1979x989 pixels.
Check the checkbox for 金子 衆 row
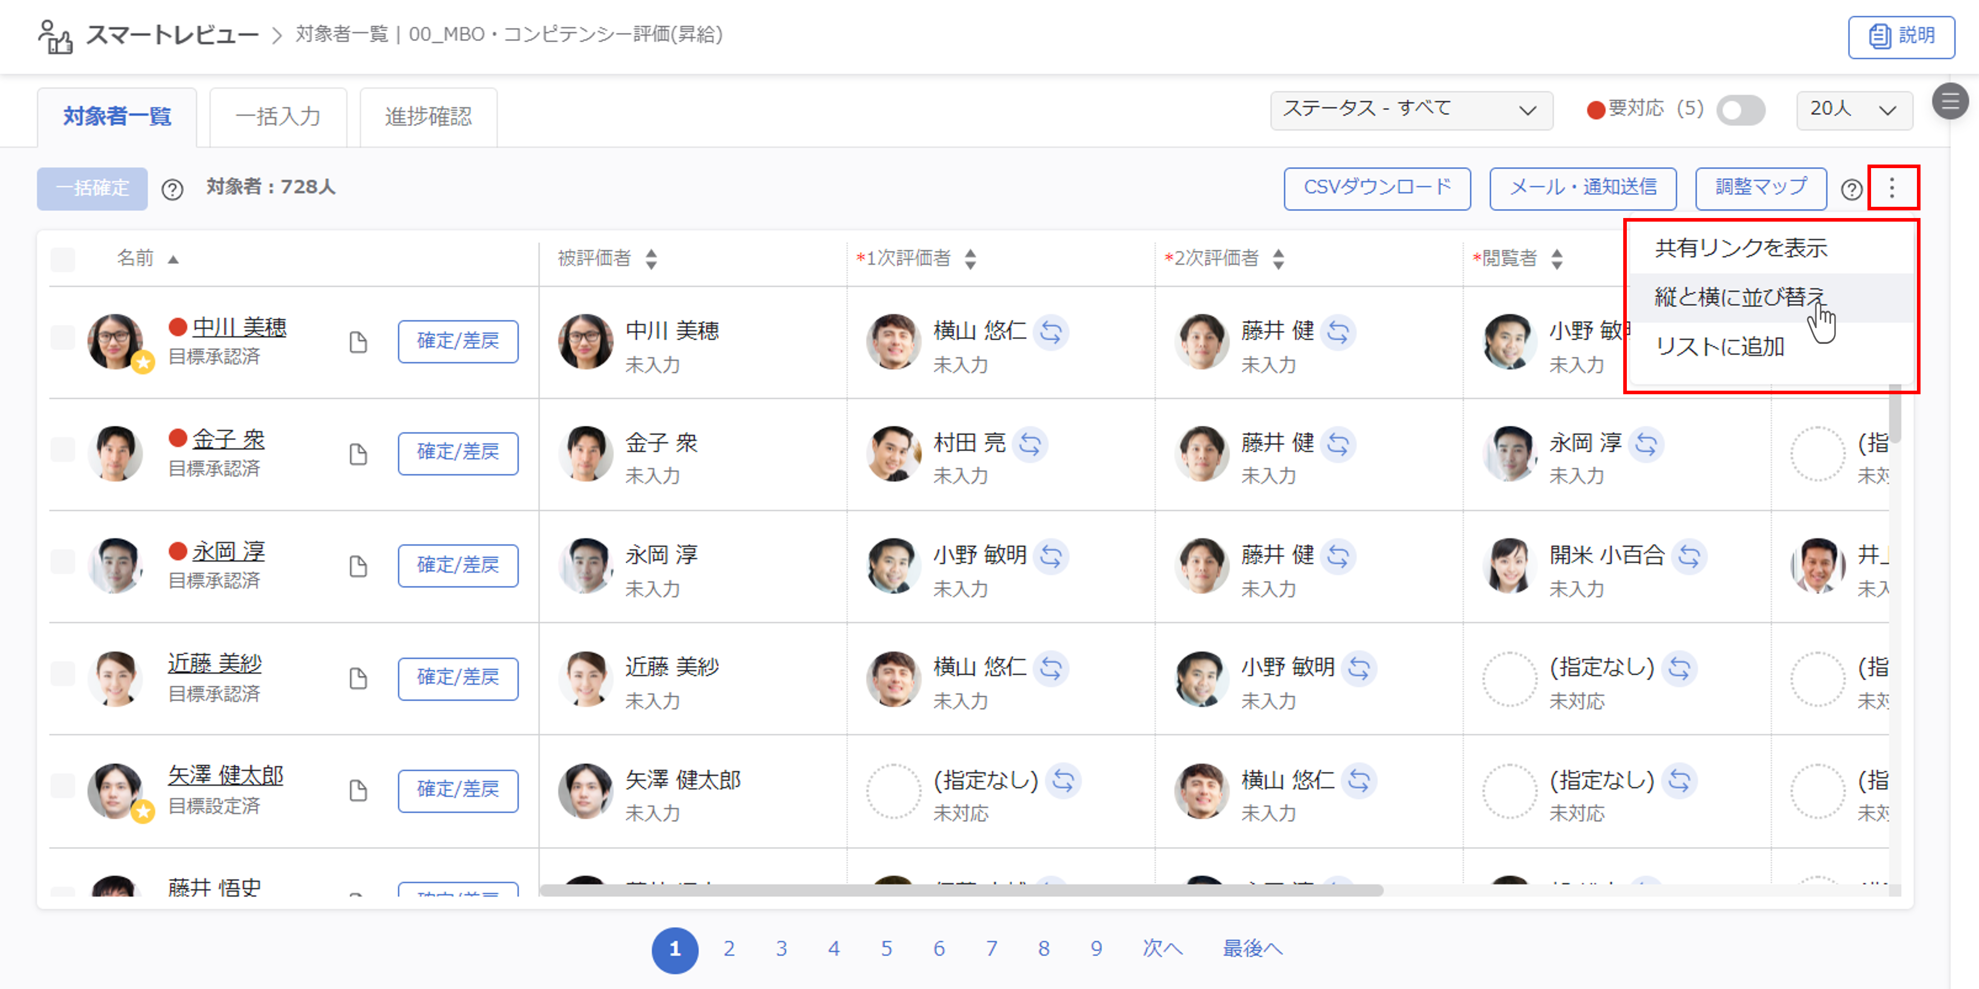[63, 450]
